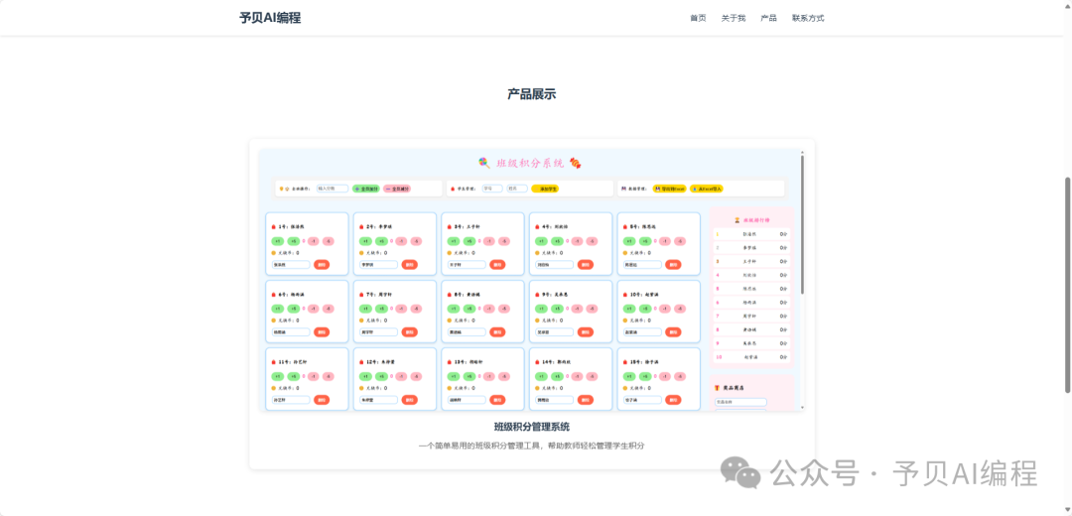Open the 首页 navigation link

(x=698, y=18)
